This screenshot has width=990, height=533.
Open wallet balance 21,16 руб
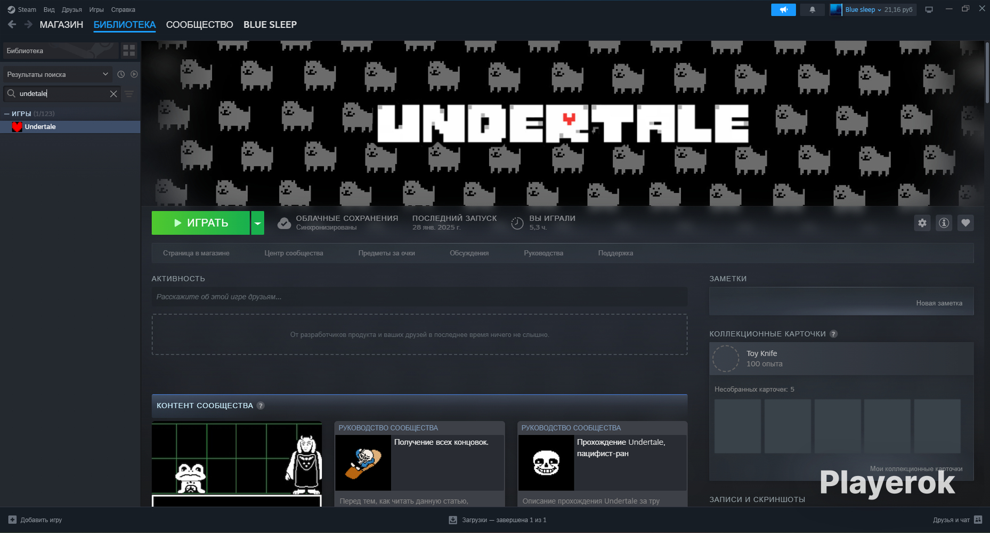tap(898, 10)
